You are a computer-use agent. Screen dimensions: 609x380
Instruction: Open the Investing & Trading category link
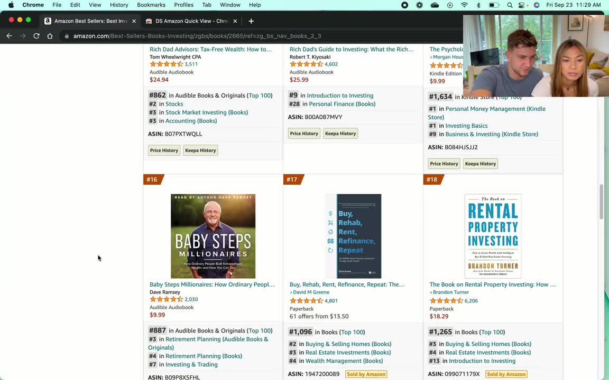(191, 365)
